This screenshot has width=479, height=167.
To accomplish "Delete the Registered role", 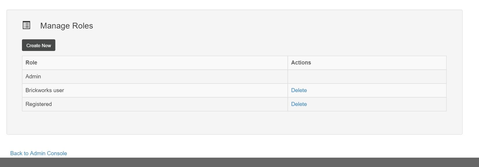I will tap(299, 104).
